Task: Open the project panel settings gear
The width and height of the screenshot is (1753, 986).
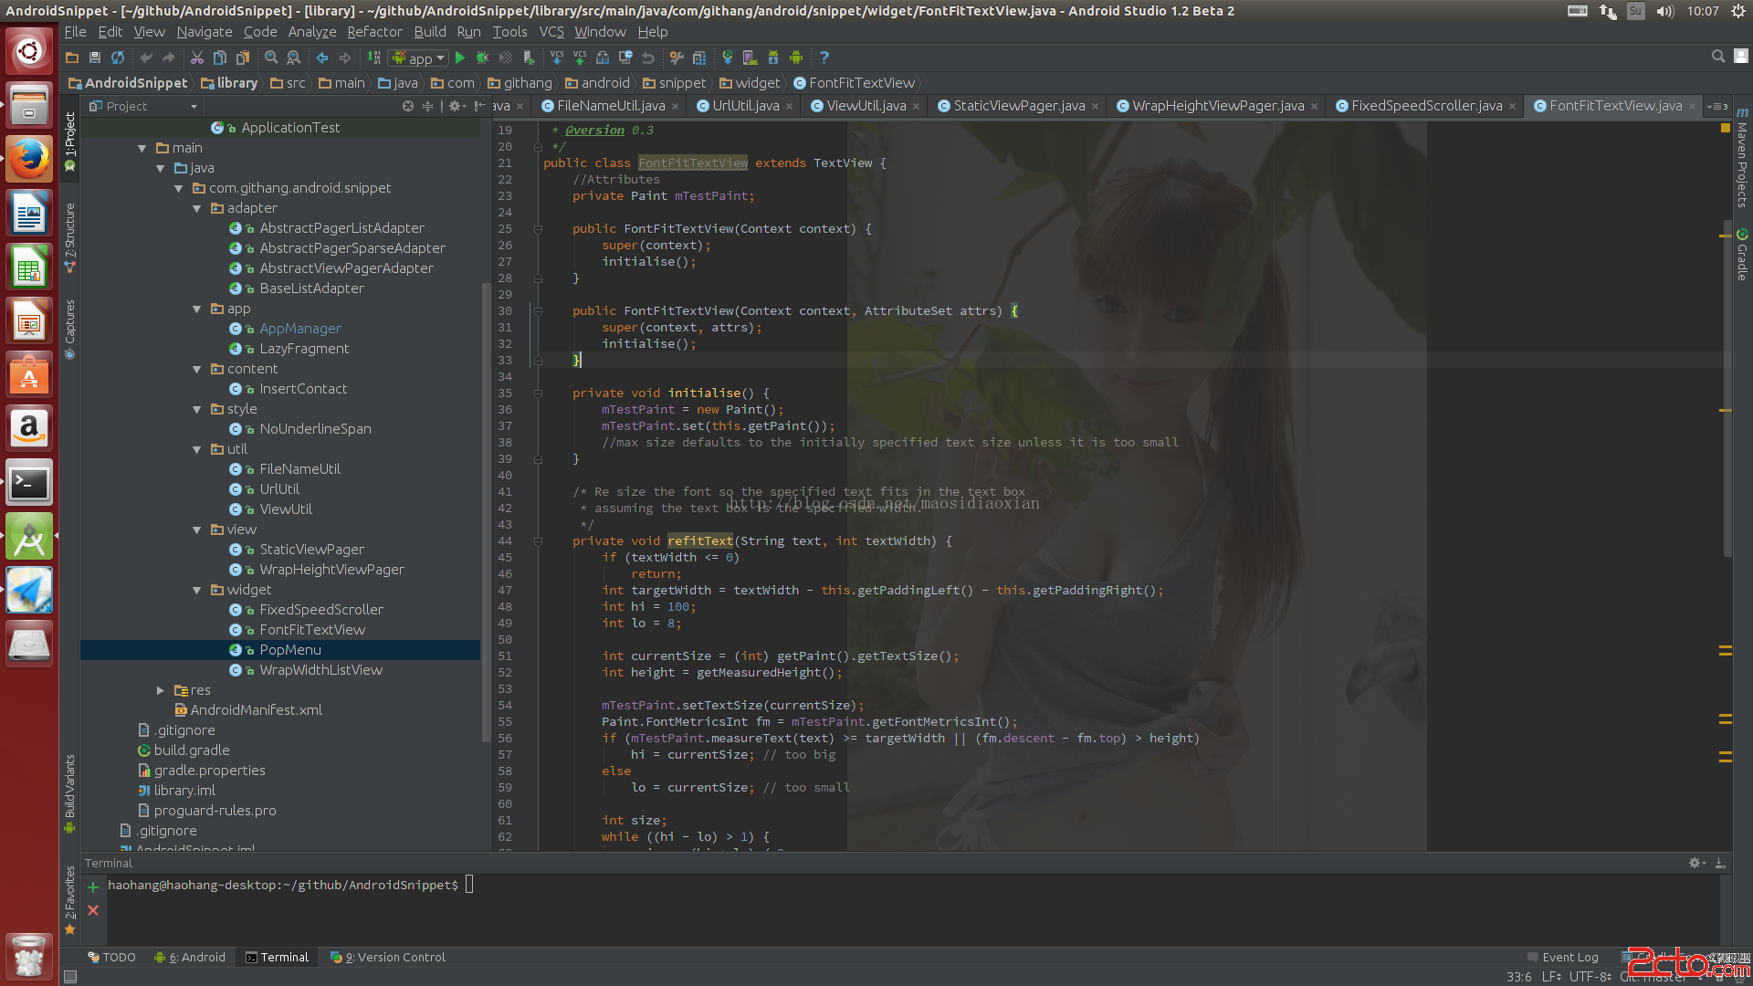Action: click(x=456, y=107)
